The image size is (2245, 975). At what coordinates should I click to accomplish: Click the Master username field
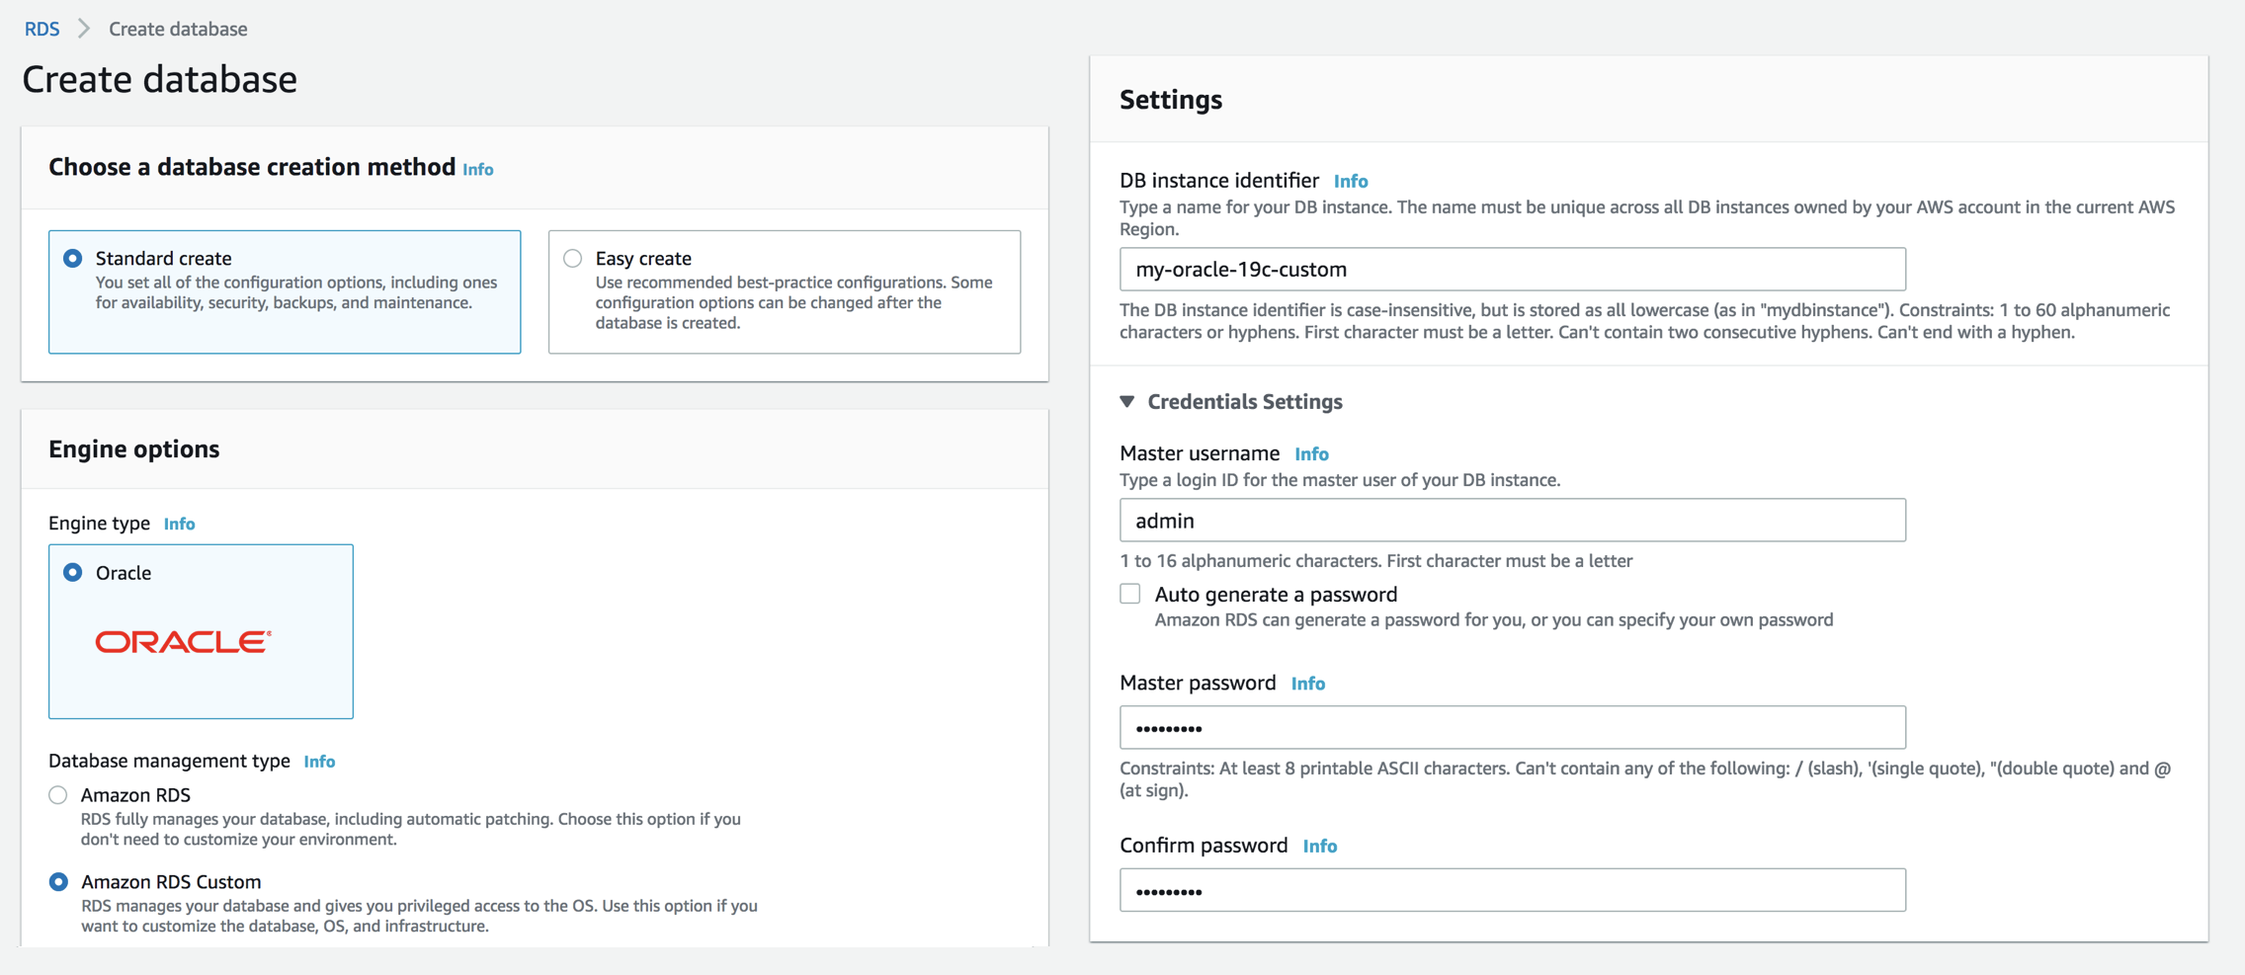(1512, 521)
